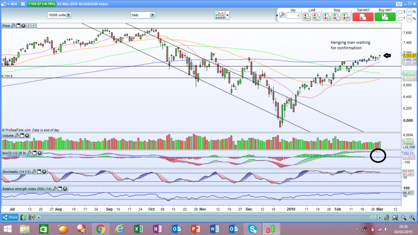Open trading settings wrench beside Qty field
418x235 pixels.
click(282, 15)
